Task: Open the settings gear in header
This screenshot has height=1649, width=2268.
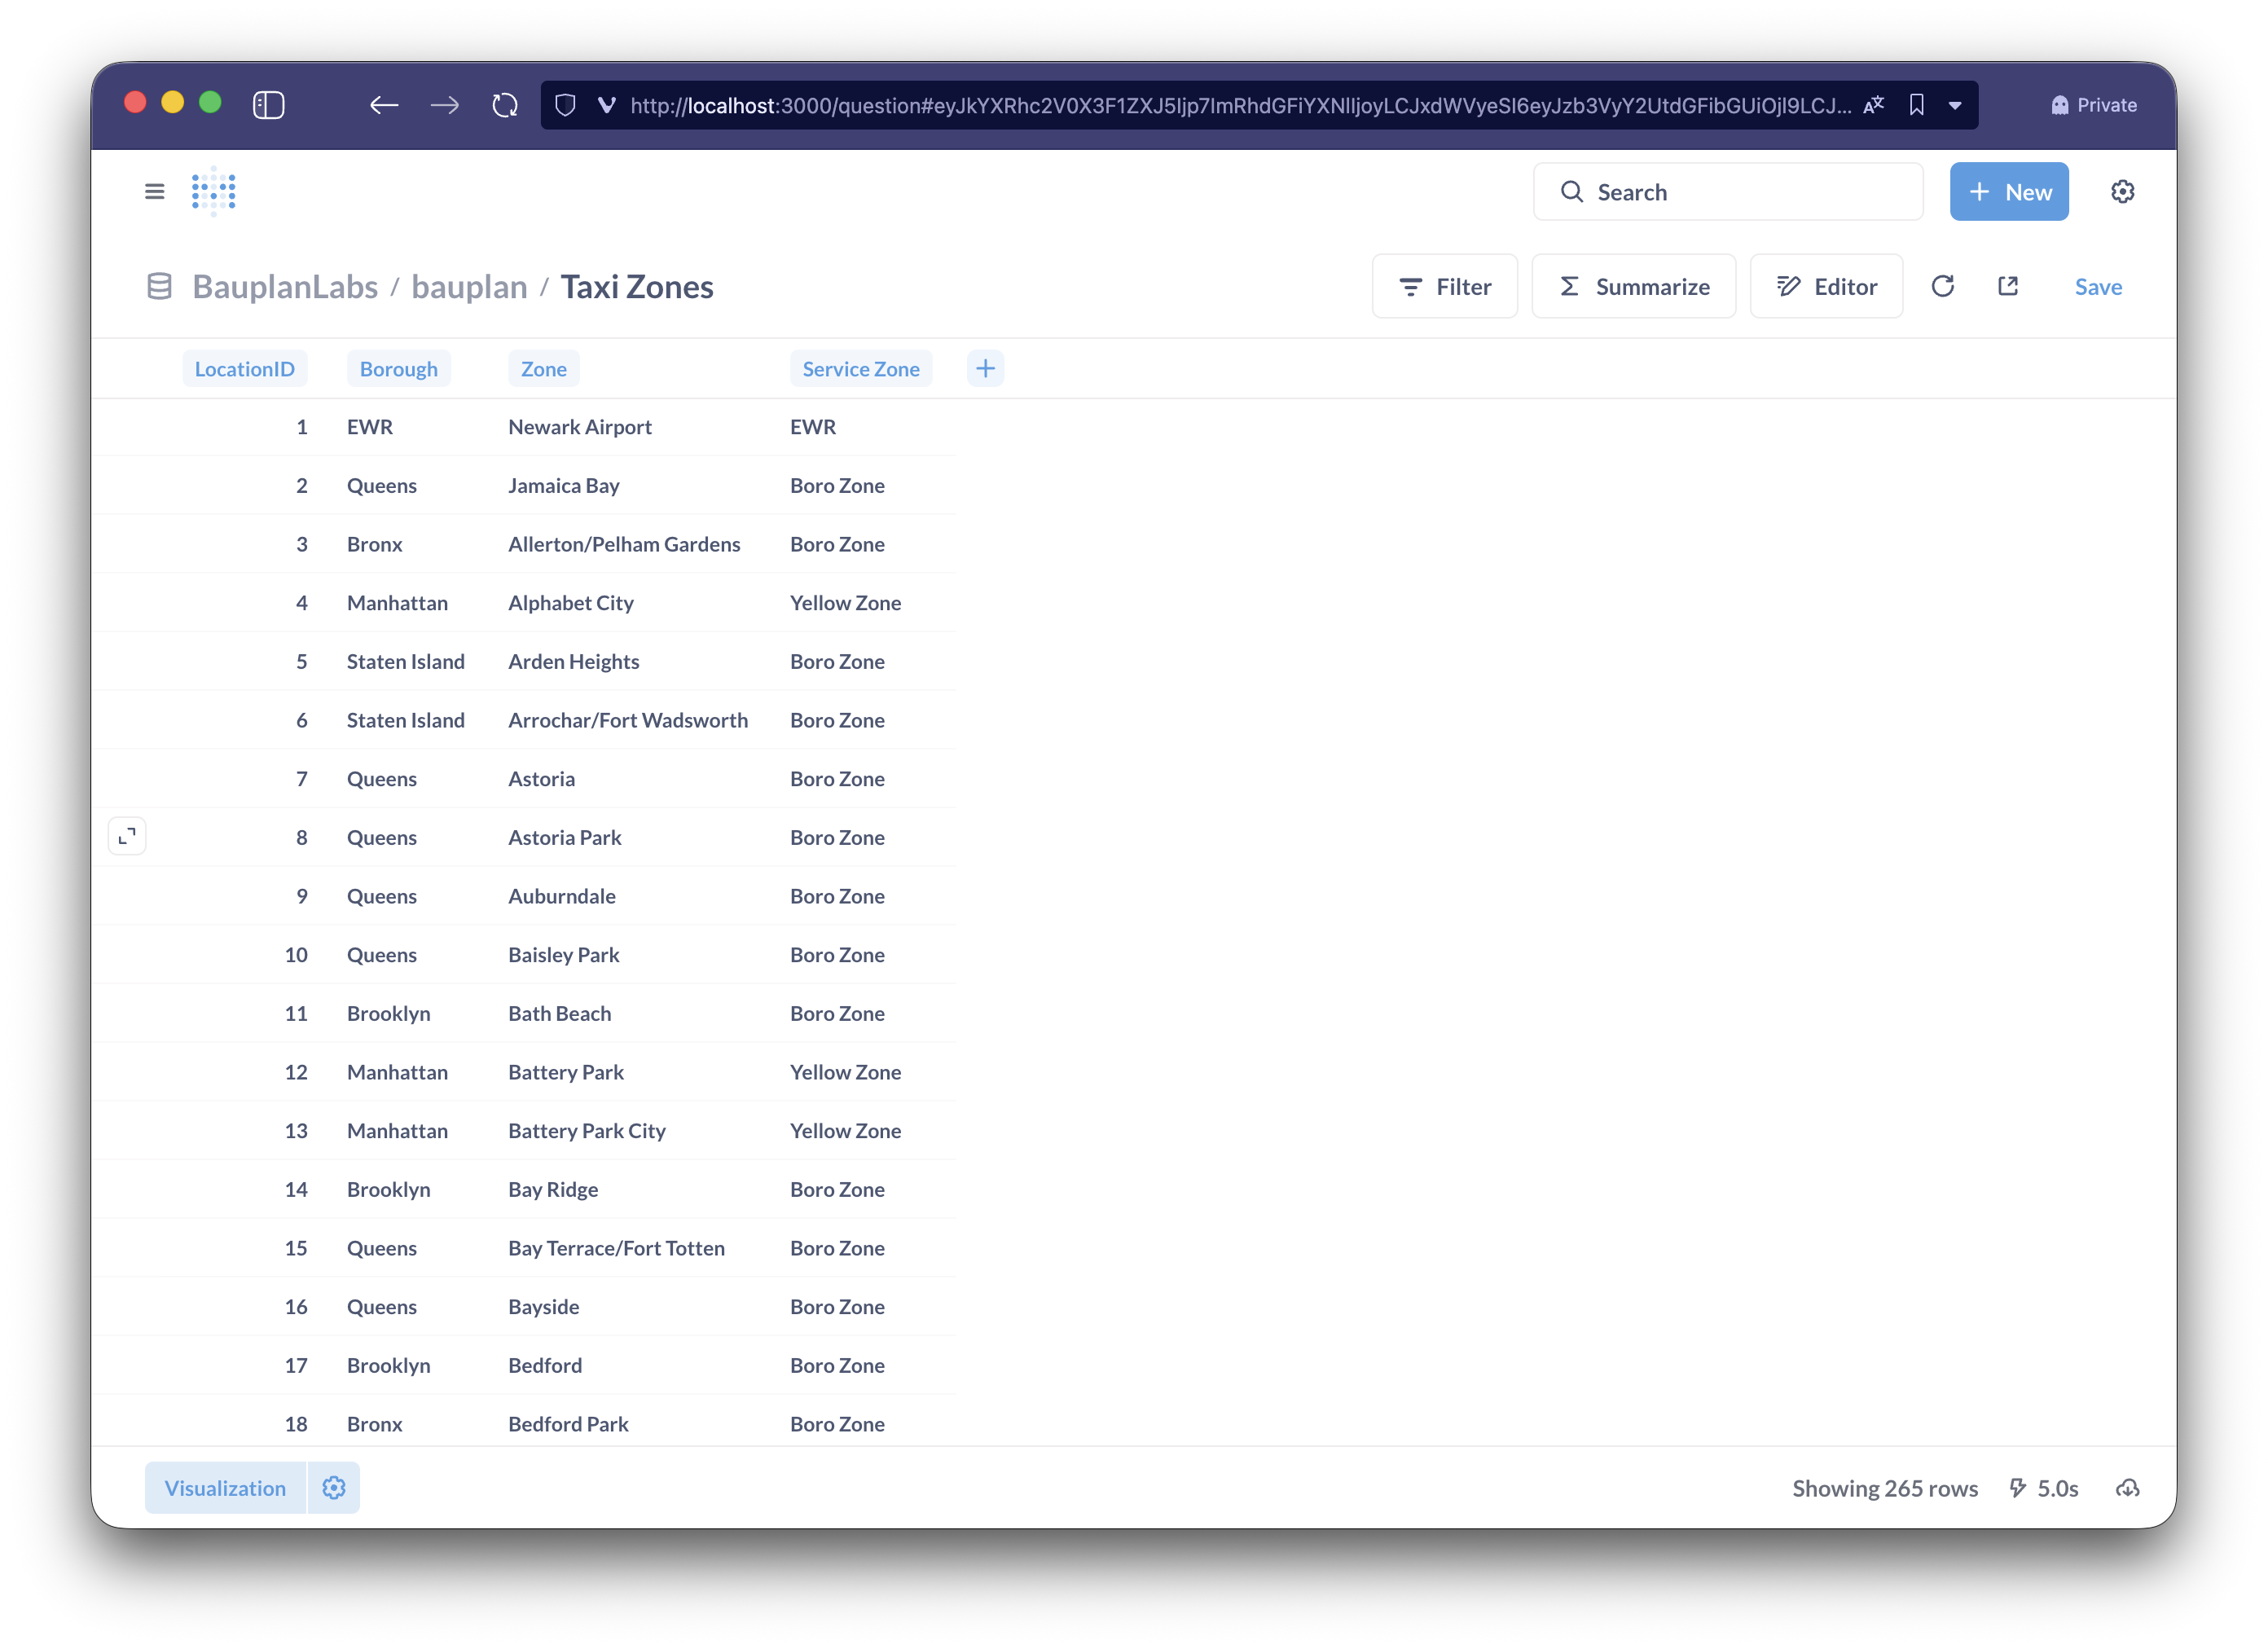Action: [2122, 191]
